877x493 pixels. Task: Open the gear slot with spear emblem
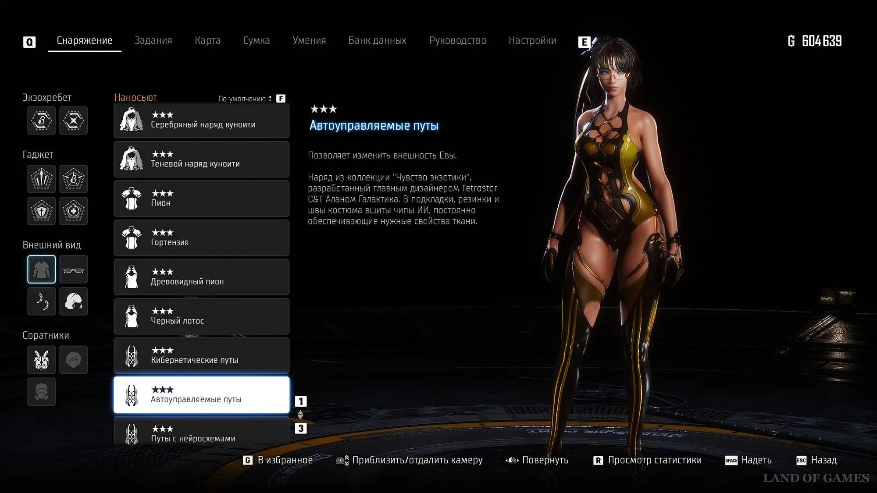42,179
